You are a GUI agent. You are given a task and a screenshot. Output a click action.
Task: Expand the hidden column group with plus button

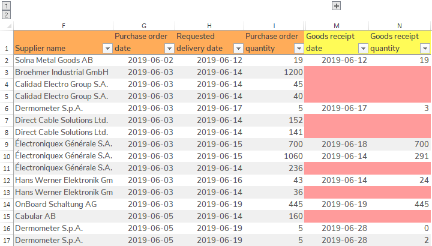click(x=336, y=5)
